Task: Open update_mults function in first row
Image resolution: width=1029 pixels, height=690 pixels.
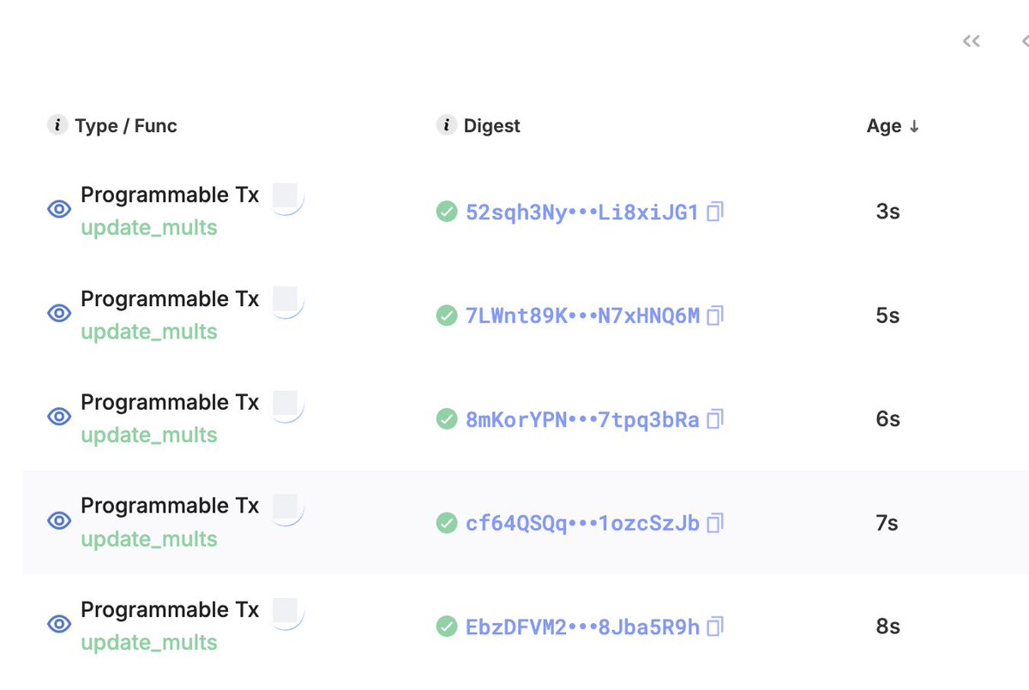Action: click(149, 228)
